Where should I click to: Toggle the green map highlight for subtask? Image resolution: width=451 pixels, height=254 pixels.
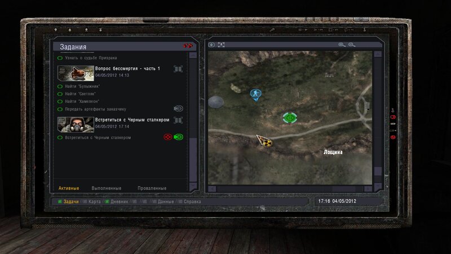(x=179, y=137)
